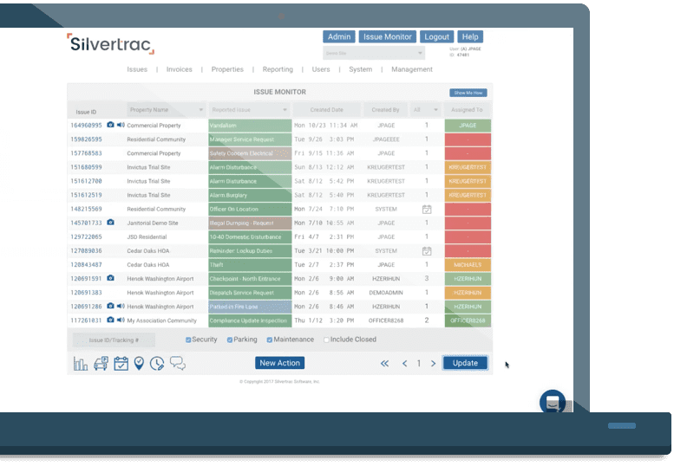Click the Issue ID column header
Screen dimensions: 674x466
86,112
